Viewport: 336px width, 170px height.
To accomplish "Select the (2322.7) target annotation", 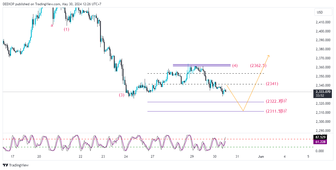I will [273, 101].
